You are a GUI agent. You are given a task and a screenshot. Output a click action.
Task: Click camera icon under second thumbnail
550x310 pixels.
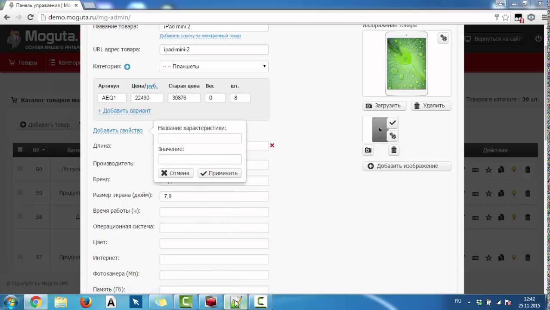click(368, 150)
